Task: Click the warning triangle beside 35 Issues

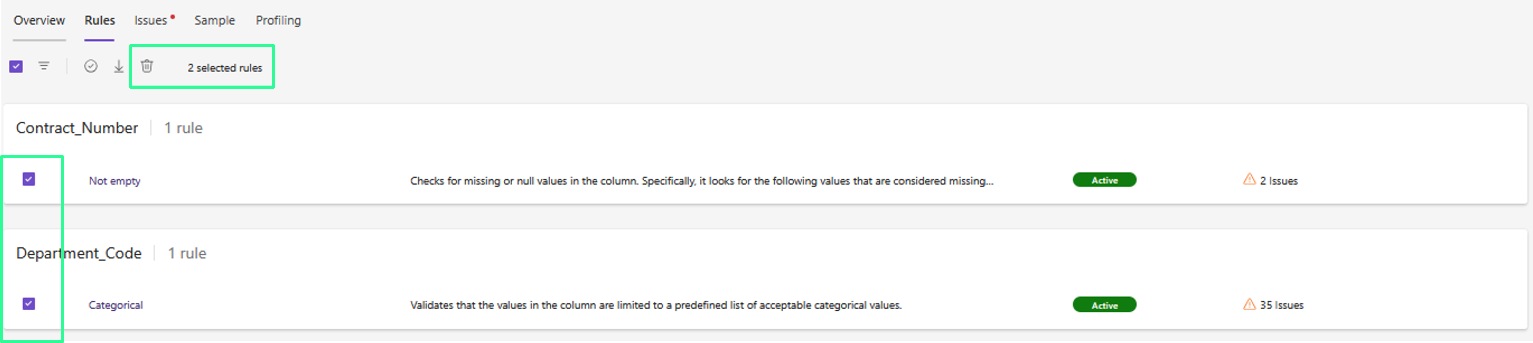Action: [x=1249, y=304]
